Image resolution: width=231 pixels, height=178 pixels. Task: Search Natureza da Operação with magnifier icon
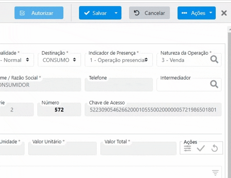coord(214,60)
